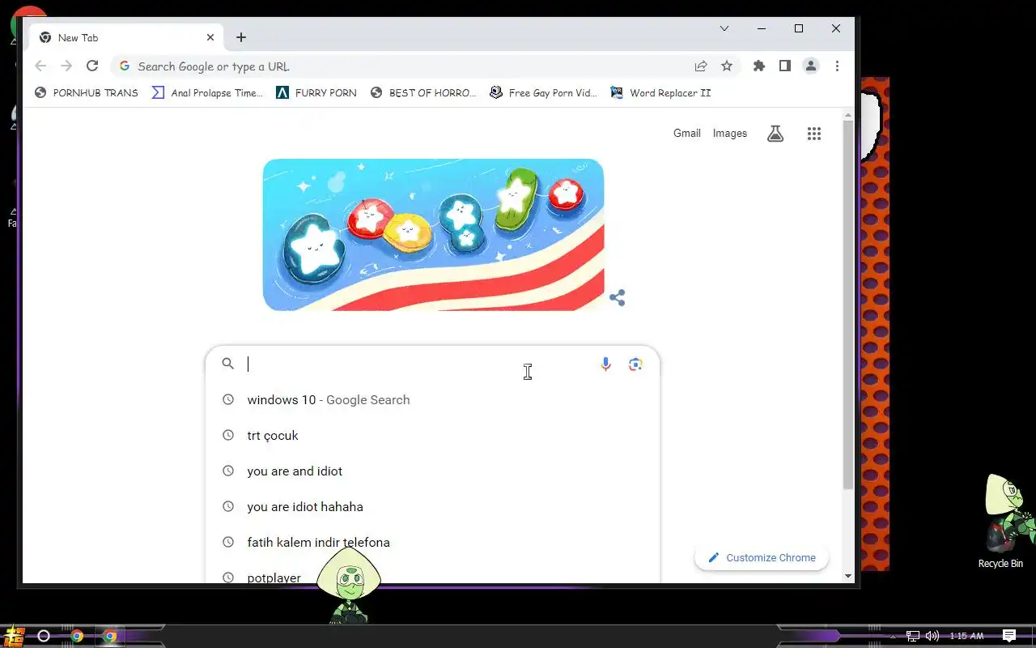
Task: Choose the "windows 10" suggestion
Action: click(432, 400)
